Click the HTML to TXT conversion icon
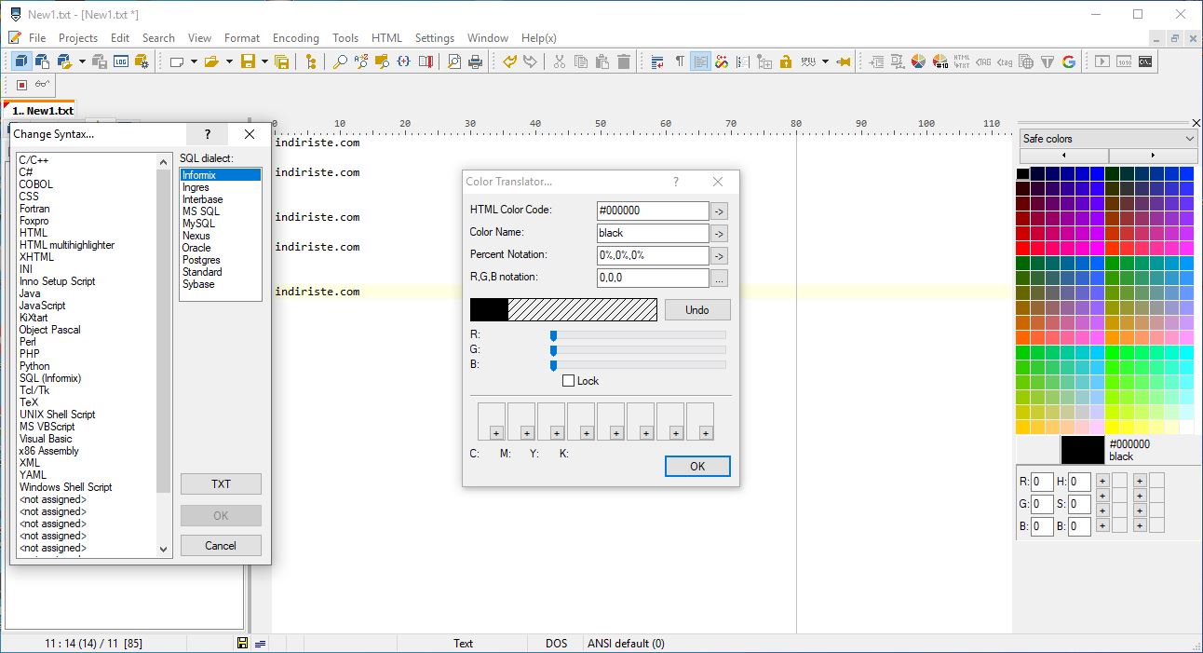 click(961, 61)
